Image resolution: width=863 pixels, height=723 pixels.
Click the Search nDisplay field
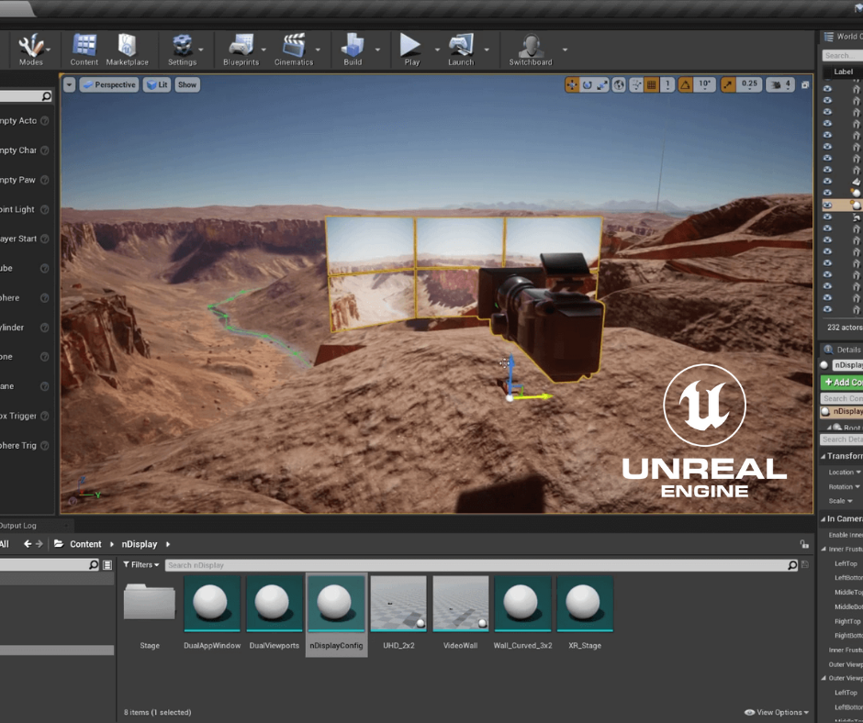coord(482,565)
